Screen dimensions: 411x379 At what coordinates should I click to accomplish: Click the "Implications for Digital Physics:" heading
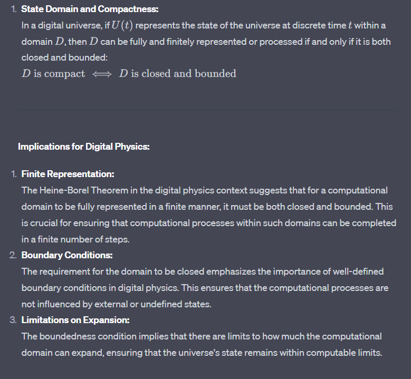tap(84, 147)
